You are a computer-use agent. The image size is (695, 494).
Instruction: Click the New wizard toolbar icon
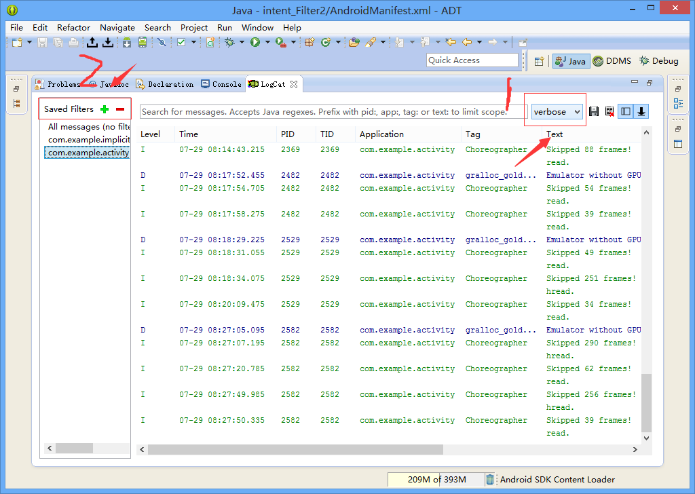pos(17,43)
